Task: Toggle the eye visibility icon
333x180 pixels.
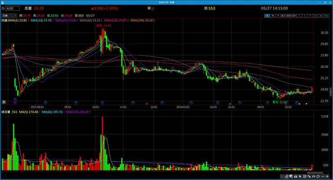Action: tap(314, 176)
